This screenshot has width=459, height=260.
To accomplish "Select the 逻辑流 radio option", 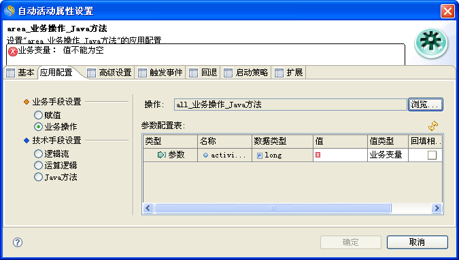I will coord(38,153).
